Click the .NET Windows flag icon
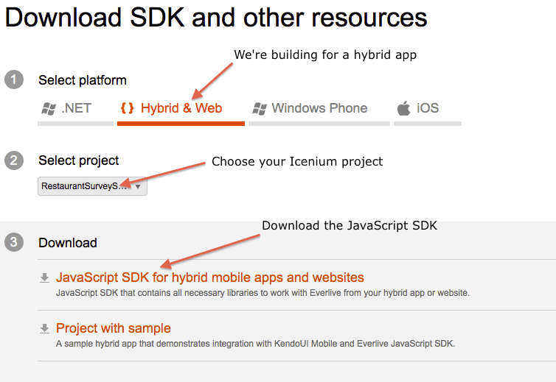 (x=49, y=109)
